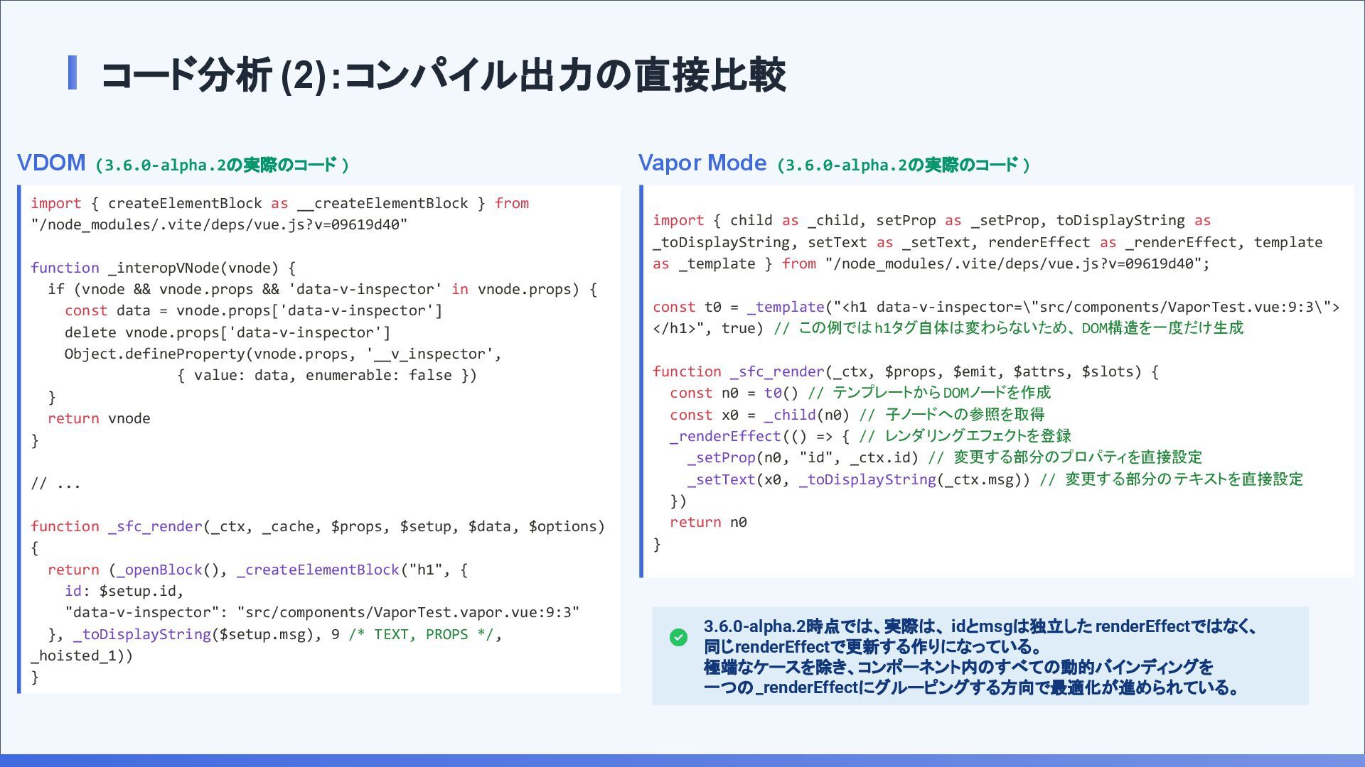
Task: Click the _interopVNode function declaration
Action: (162, 268)
